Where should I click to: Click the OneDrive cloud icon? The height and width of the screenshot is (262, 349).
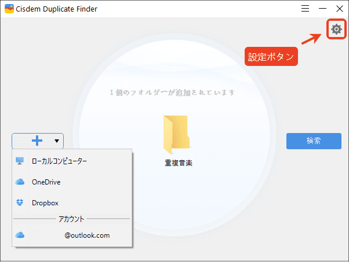click(x=20, y=182)
